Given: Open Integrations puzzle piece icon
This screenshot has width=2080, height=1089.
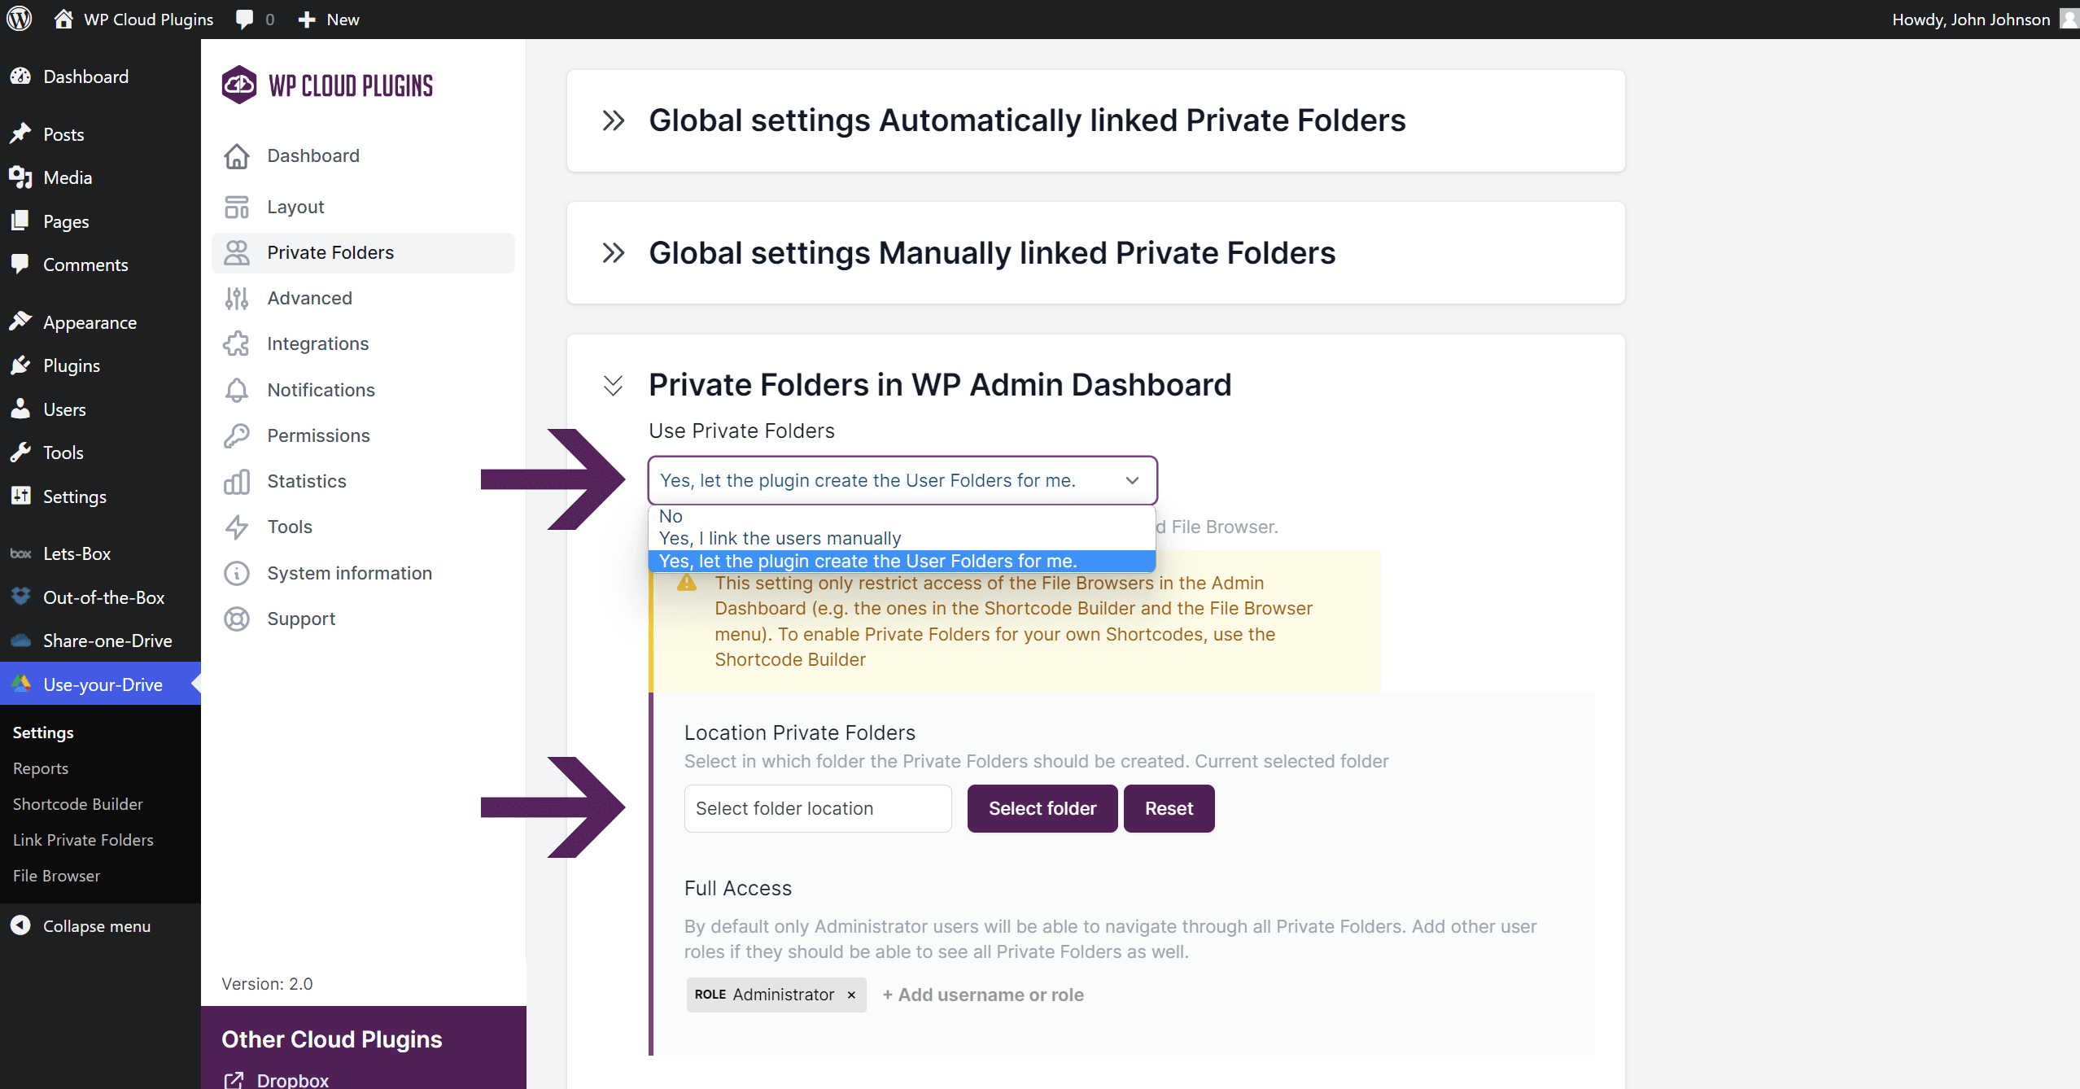Looking at the screenshot, I should click(x=237, y=344).
